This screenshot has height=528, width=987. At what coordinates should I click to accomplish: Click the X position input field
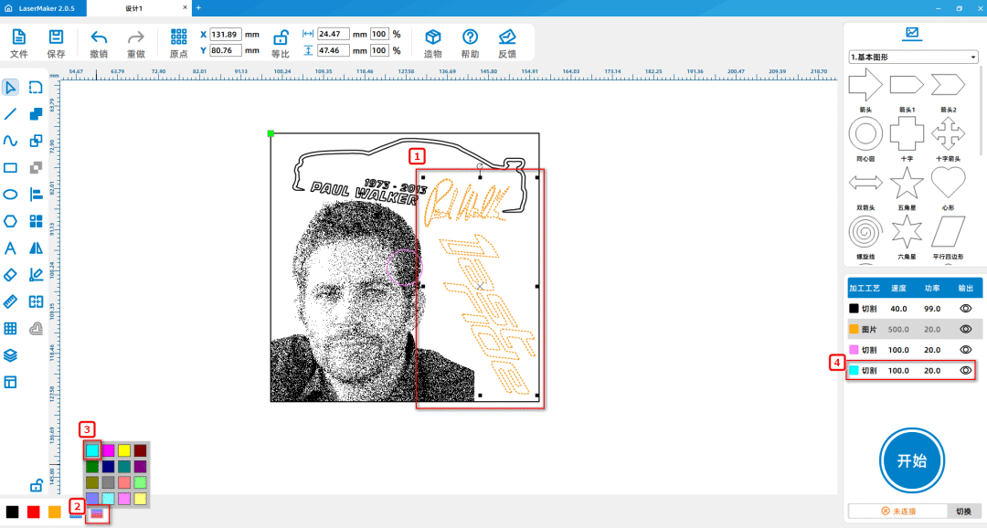[224, 34]
